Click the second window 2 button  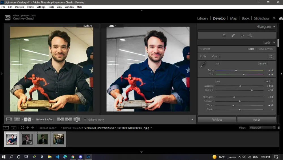[x=14, y=128]
